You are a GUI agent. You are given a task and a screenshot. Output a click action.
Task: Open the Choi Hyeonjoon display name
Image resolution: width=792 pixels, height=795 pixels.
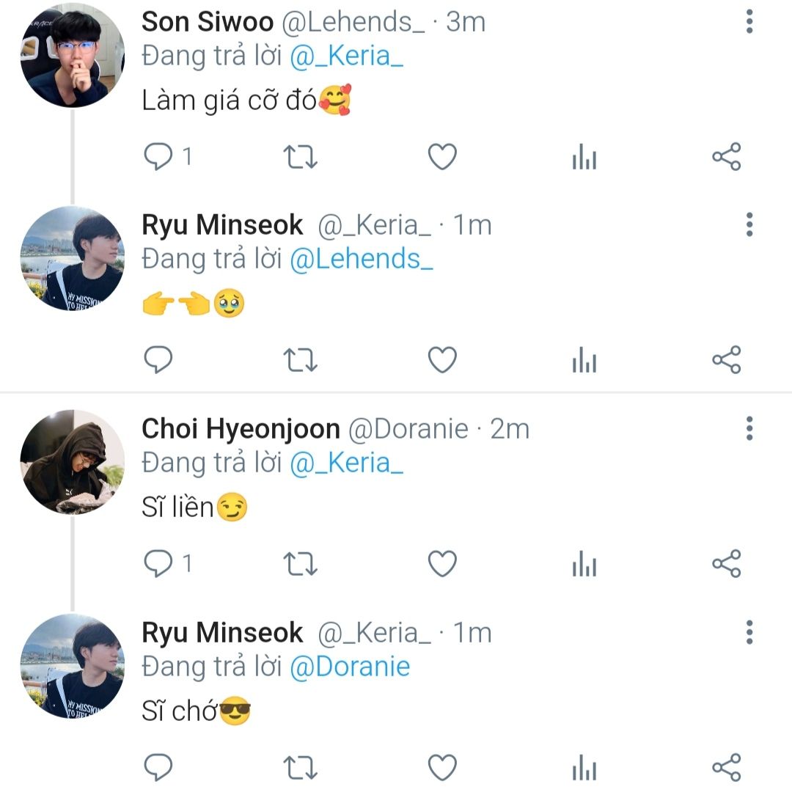point(241,429)
